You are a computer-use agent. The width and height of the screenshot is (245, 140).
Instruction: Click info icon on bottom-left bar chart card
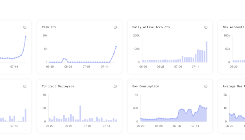25,87
